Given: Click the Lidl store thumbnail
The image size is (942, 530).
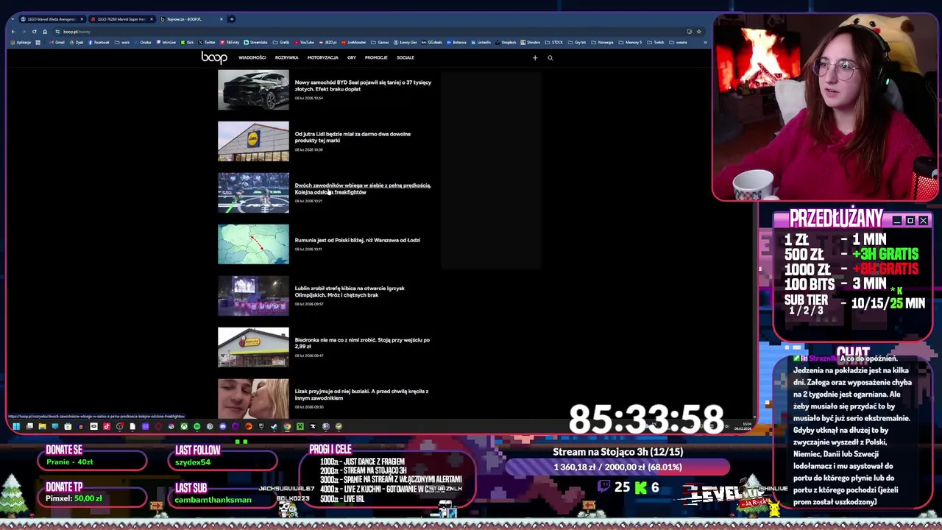Looking at the screenshot, I should (253, 141).
